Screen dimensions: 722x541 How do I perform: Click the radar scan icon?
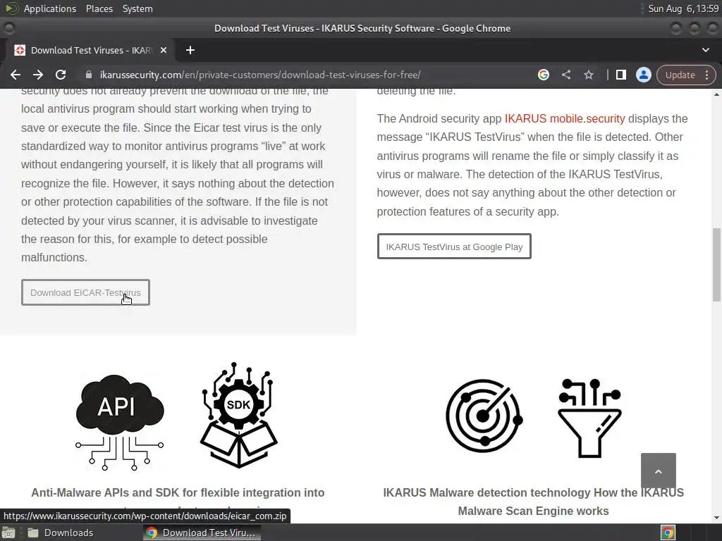pyautogui.click(x=484, y=416)
